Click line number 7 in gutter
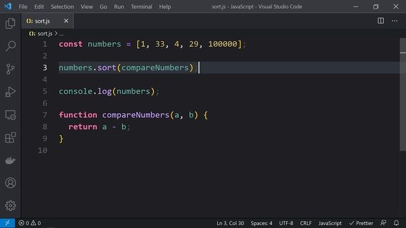 click(x=45, y=115)
